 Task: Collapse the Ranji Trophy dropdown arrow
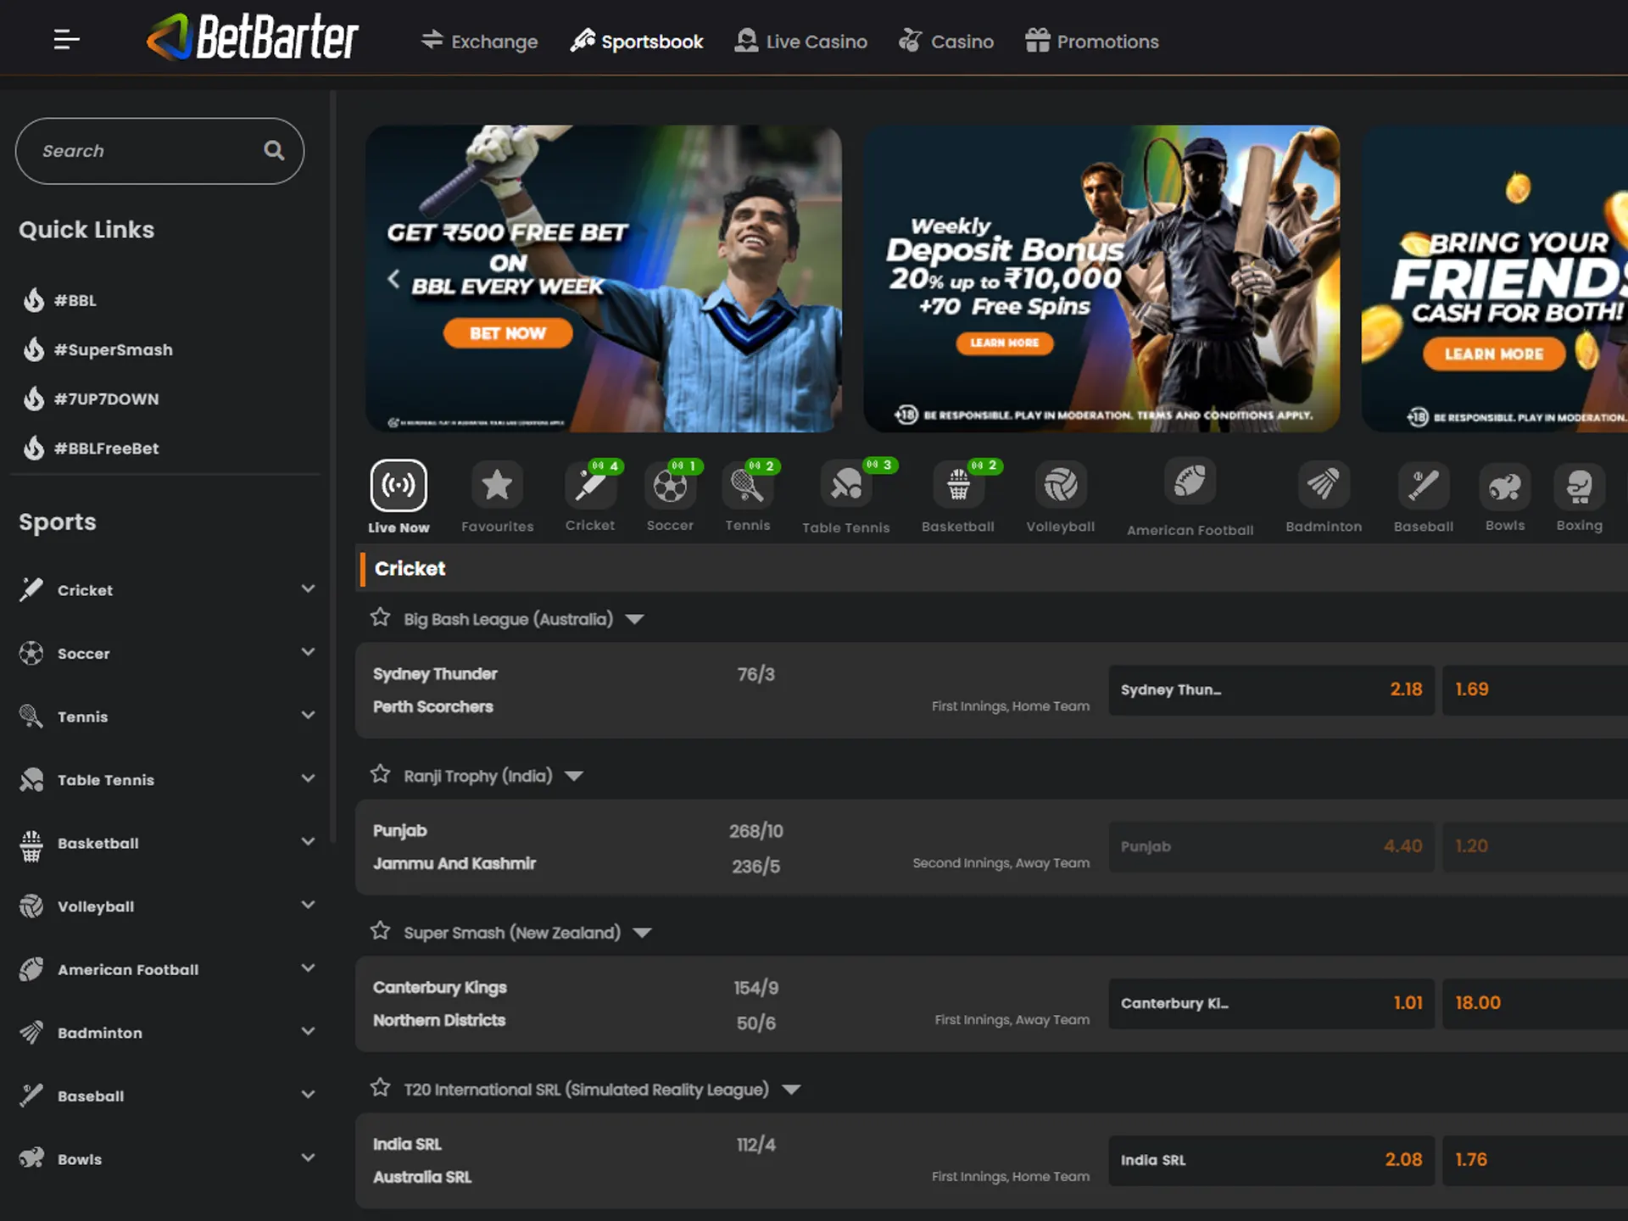[x=574, y=777]
